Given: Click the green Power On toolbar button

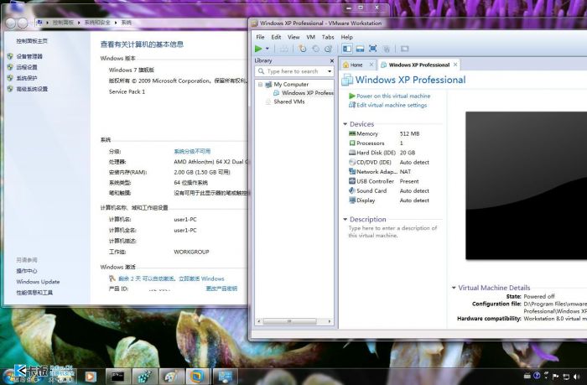Looking at the screenshot, I should 258,49.
